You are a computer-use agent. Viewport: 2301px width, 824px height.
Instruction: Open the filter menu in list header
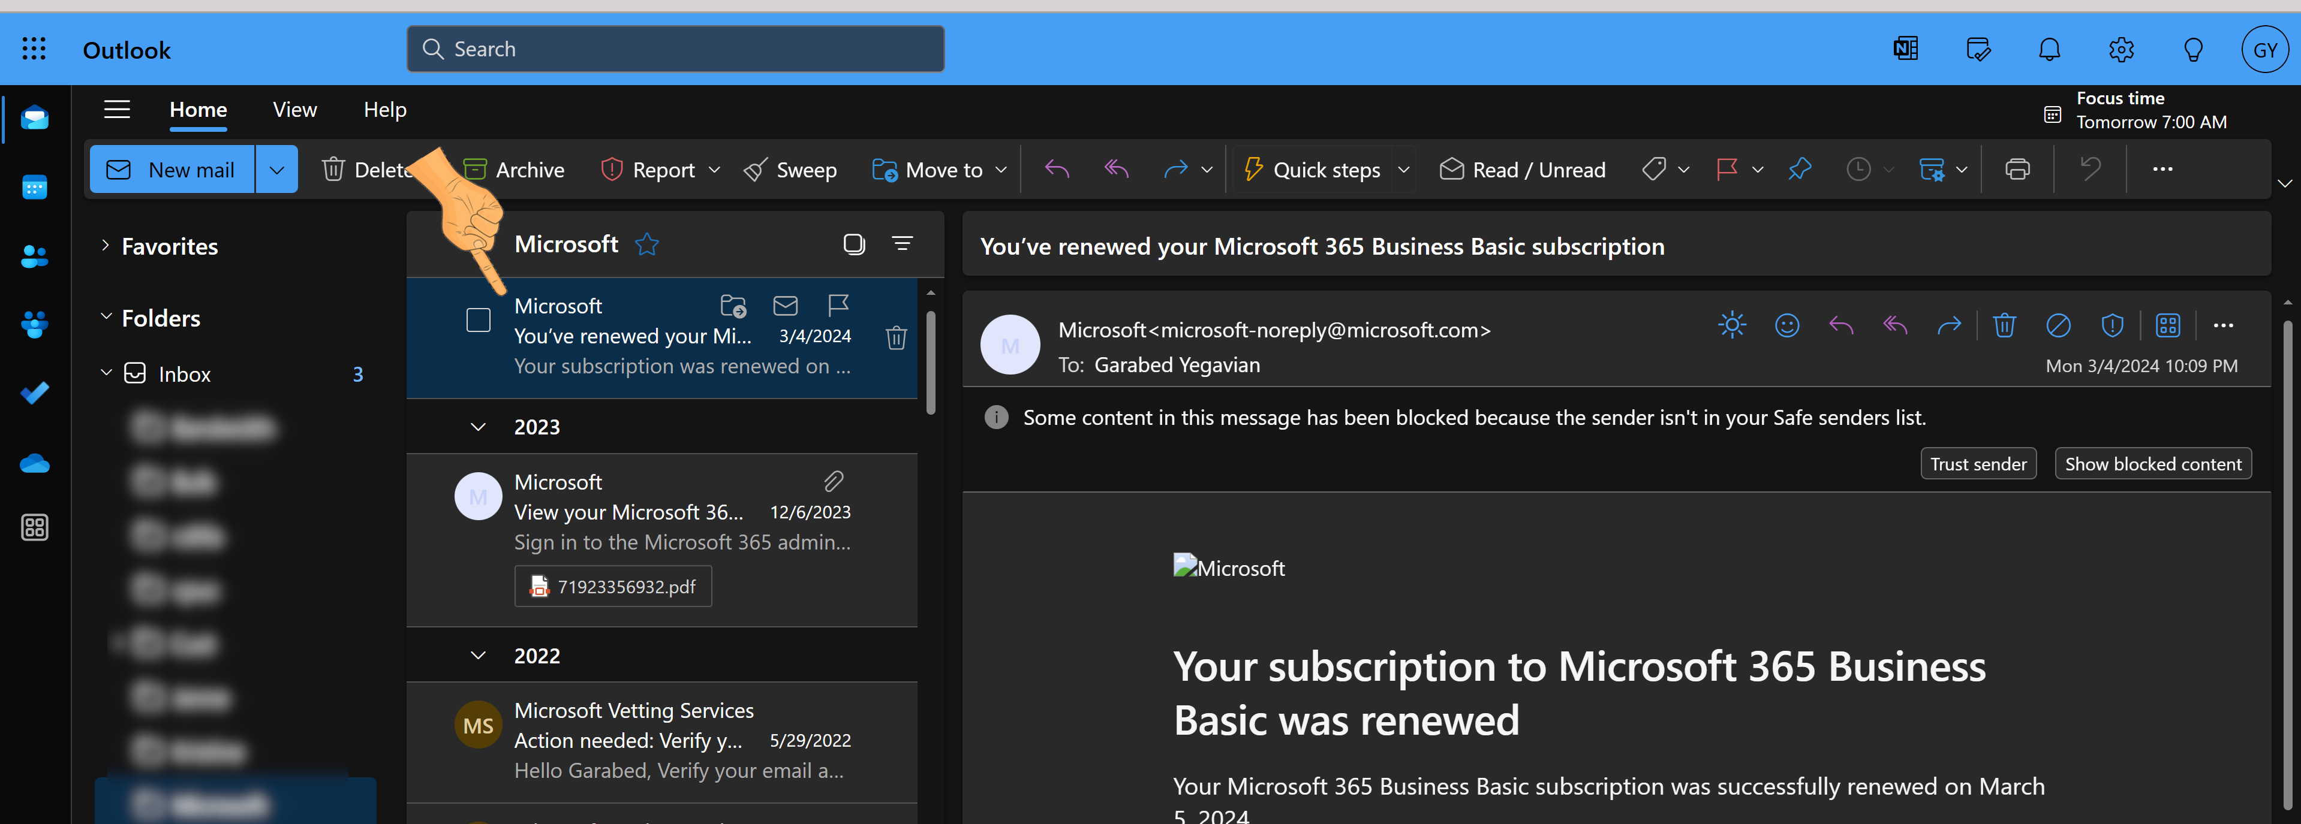(902, 243)
